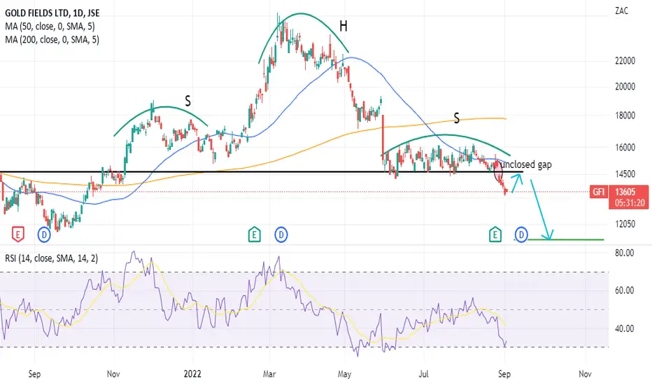Click the ZAC currency label

click(622, 11)
